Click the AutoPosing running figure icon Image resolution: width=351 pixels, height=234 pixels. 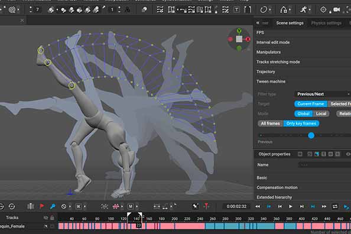tap(303, 9)
